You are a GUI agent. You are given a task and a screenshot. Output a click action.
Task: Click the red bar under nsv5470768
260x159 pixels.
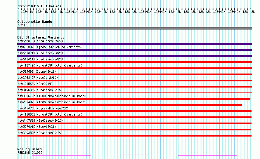click(x=134, y=111)
